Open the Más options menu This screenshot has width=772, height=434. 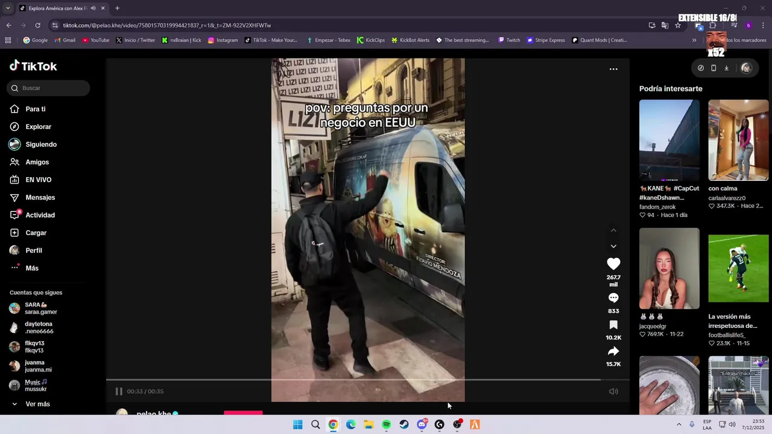[24, 268]
